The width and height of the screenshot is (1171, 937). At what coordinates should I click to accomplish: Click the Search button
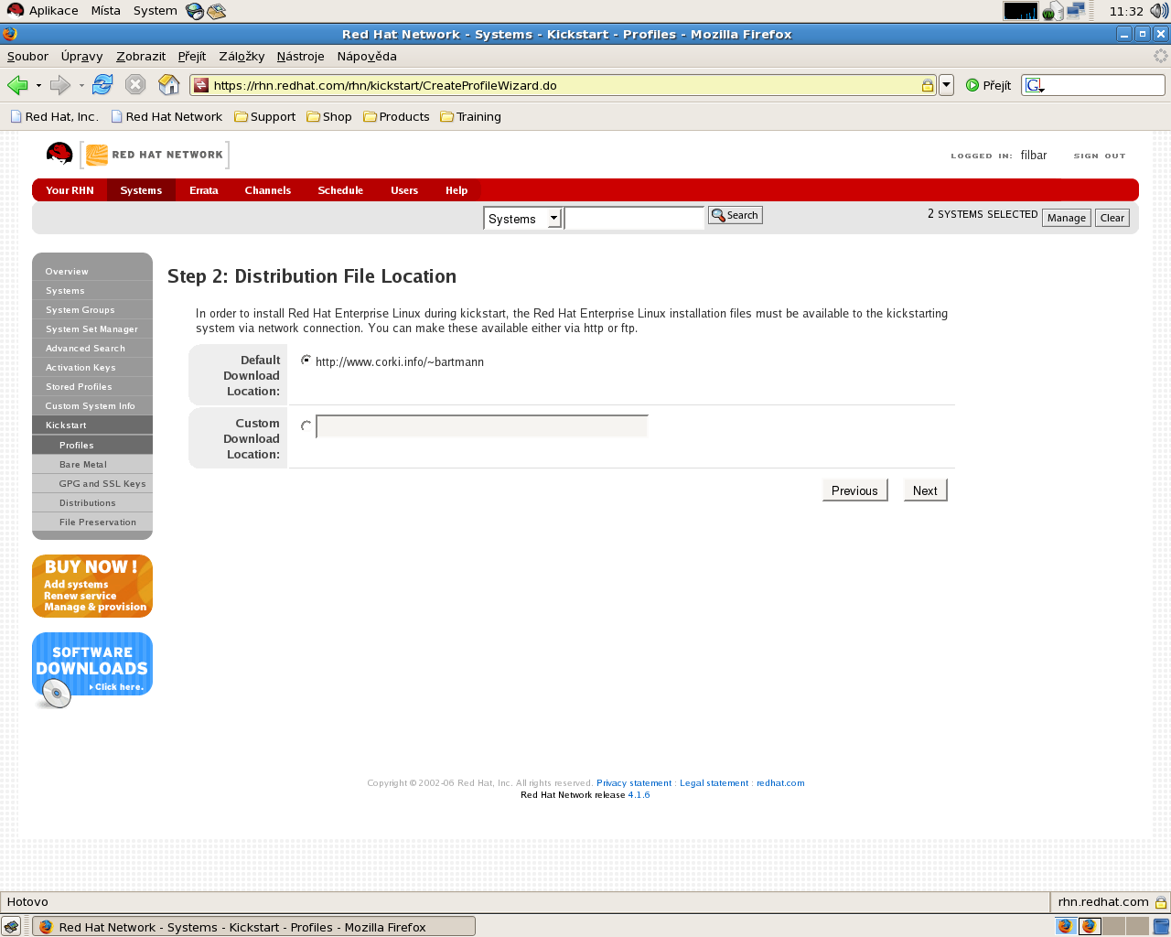click(x=736, y=215)
